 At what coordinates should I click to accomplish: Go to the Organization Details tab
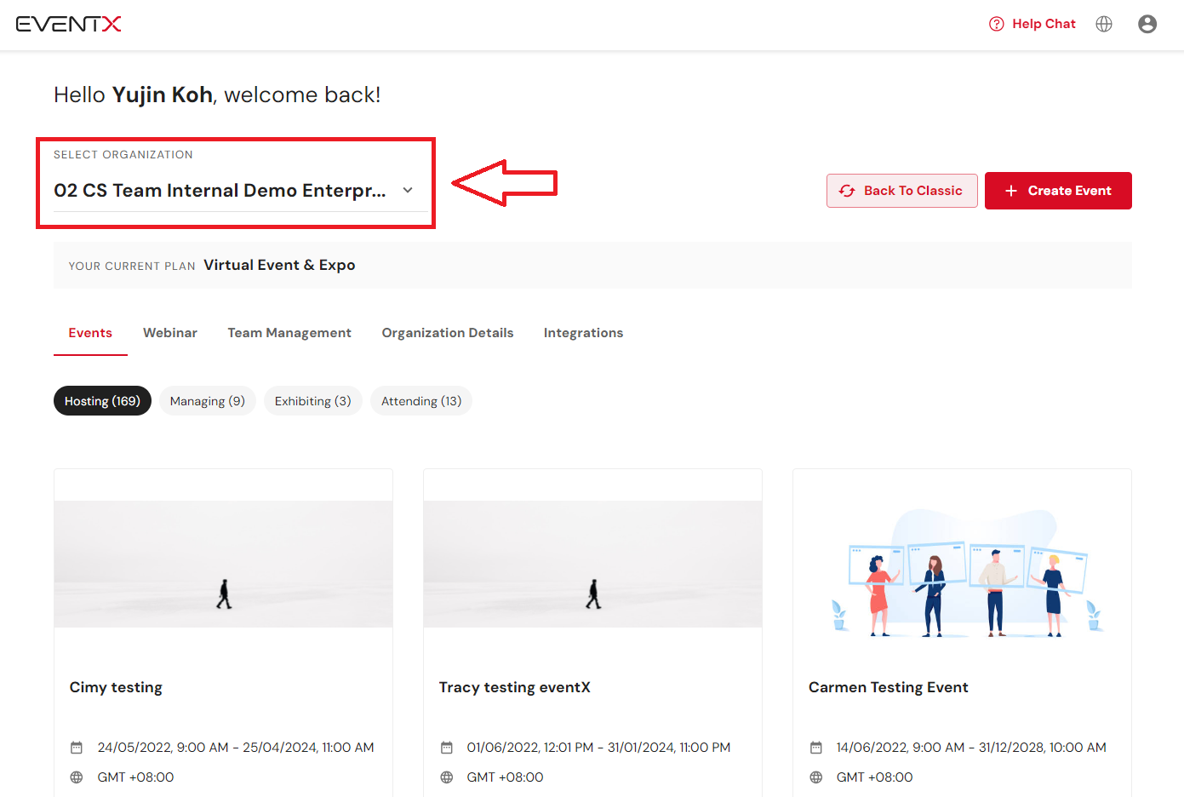click(x=448, y=333)
